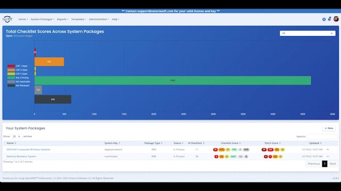This screenshot has height=191, width=341.
Task: Sort table by Updated column
Action: coord(315,143)
